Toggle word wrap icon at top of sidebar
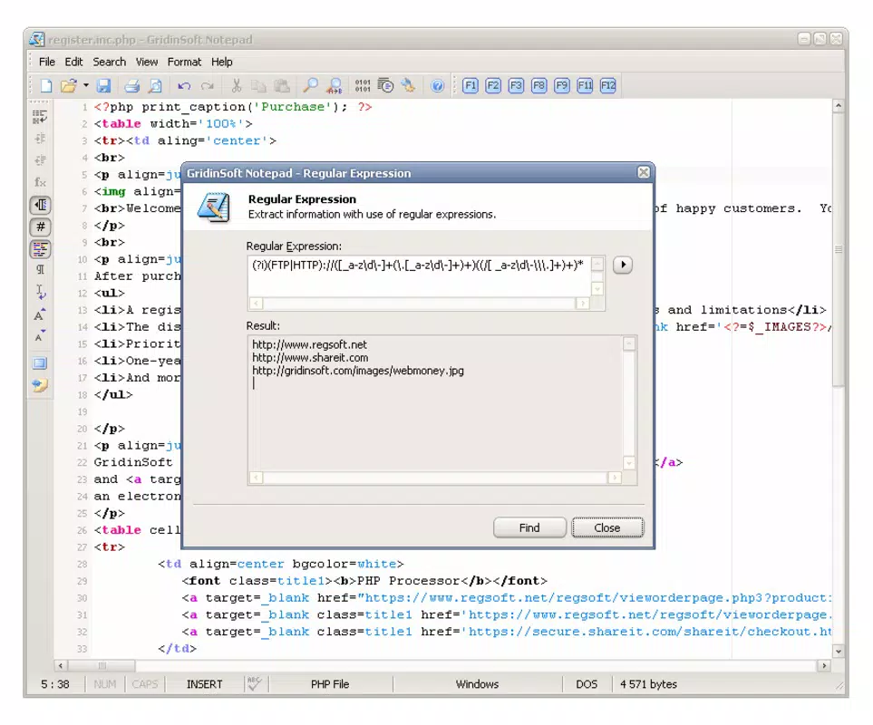 click(x=40, y=117)
